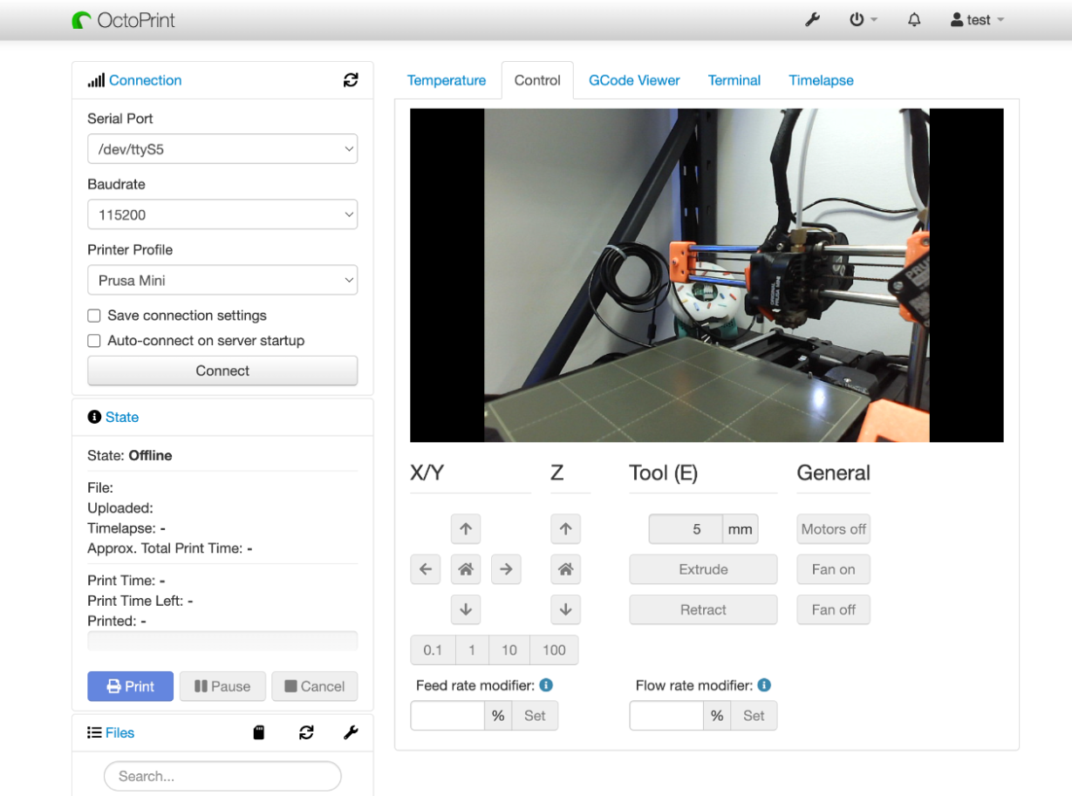
Task: Enable Auto-connect on server startup
Action: click(94, 341)
